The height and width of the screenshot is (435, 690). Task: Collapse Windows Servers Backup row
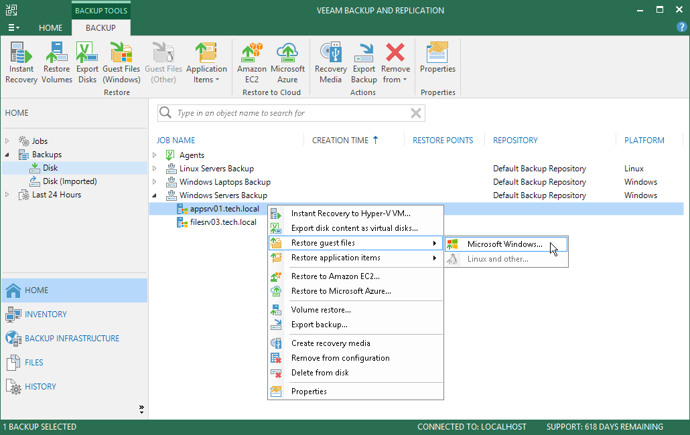click(x=155, y=195)
